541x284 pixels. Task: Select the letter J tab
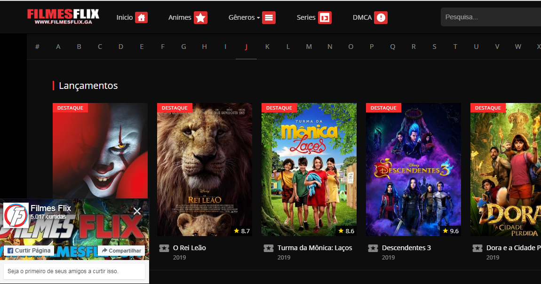coord(246,47)
